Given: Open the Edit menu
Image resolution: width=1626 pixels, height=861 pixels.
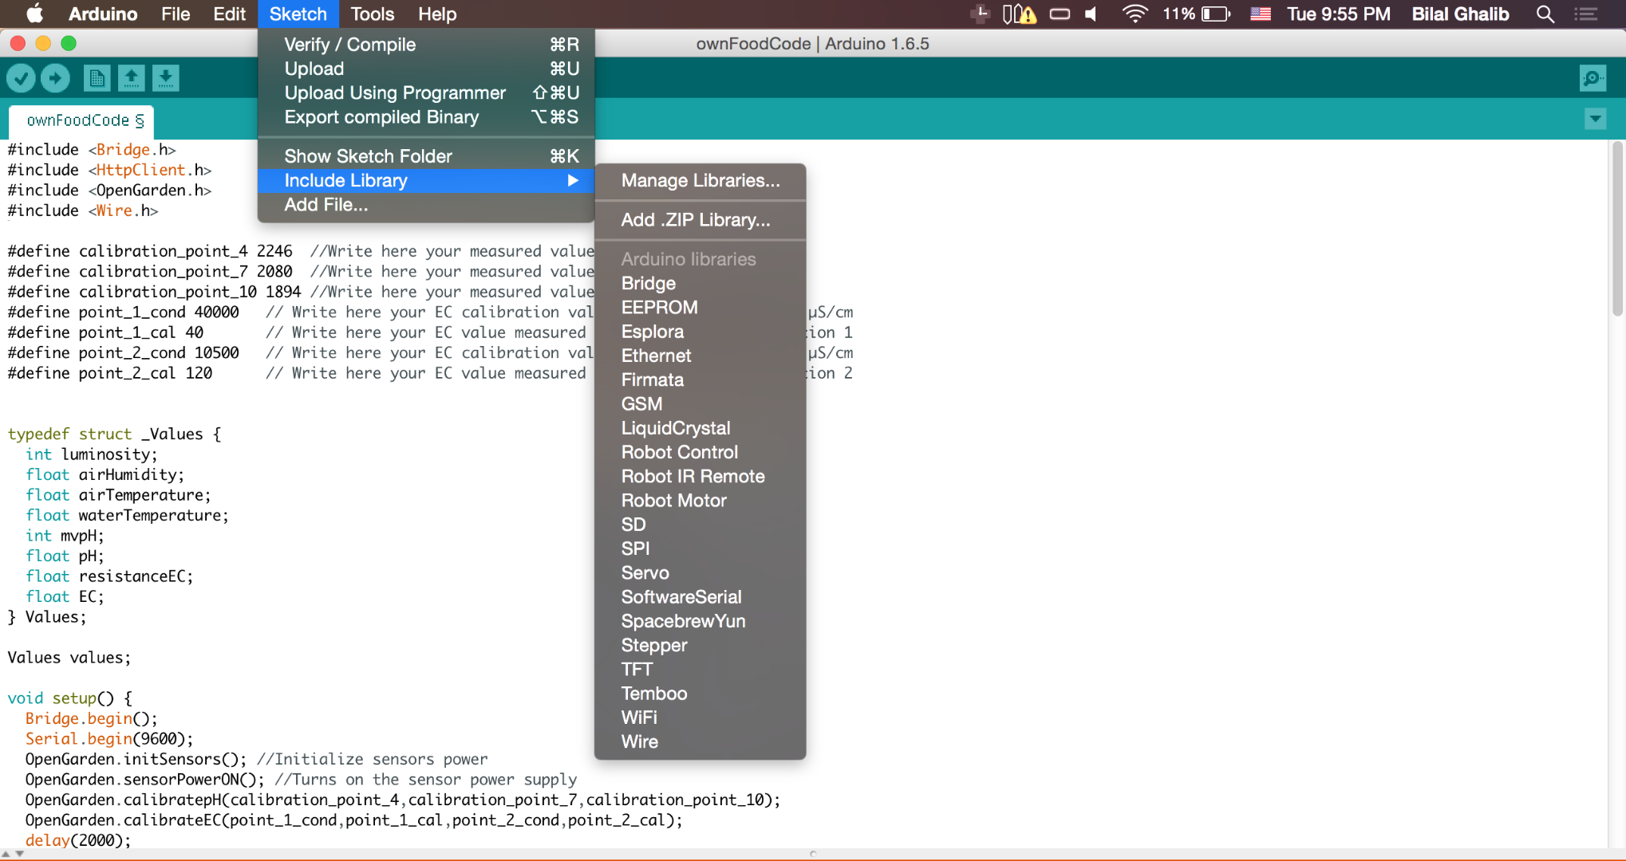Looking at the screenshot, I should click(229, 14).
